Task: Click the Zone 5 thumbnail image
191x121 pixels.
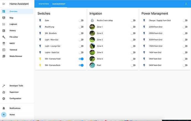Action: click(92, 52)
